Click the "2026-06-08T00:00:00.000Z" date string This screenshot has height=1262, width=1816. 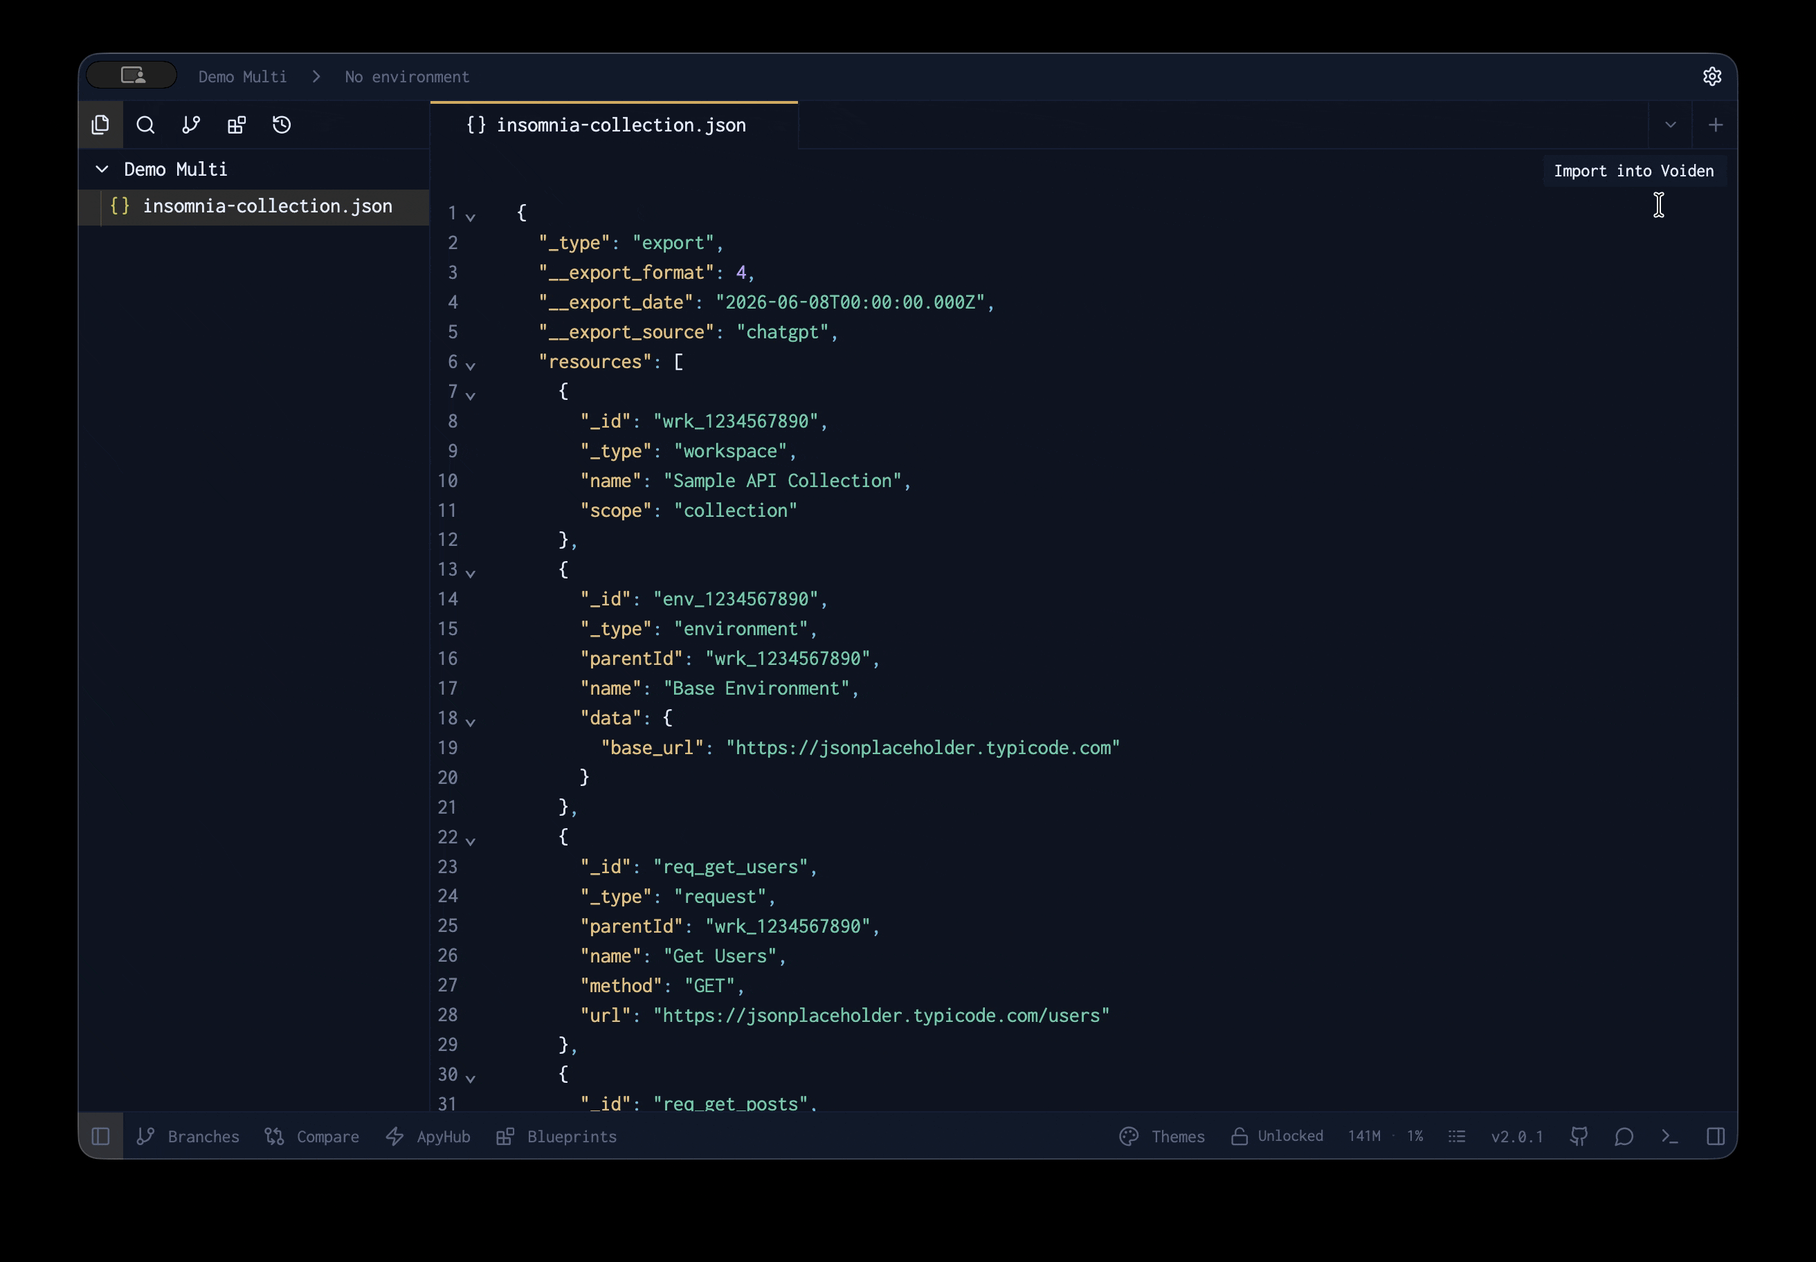[x=849, y=302]
